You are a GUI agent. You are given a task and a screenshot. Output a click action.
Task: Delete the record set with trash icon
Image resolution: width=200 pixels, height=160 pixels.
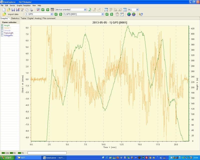(x=117, y=14)
